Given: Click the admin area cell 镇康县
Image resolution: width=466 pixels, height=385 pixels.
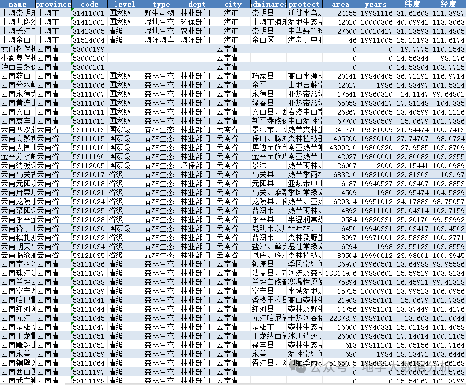Looking at the screenshot, I should (x=269, y=264).
